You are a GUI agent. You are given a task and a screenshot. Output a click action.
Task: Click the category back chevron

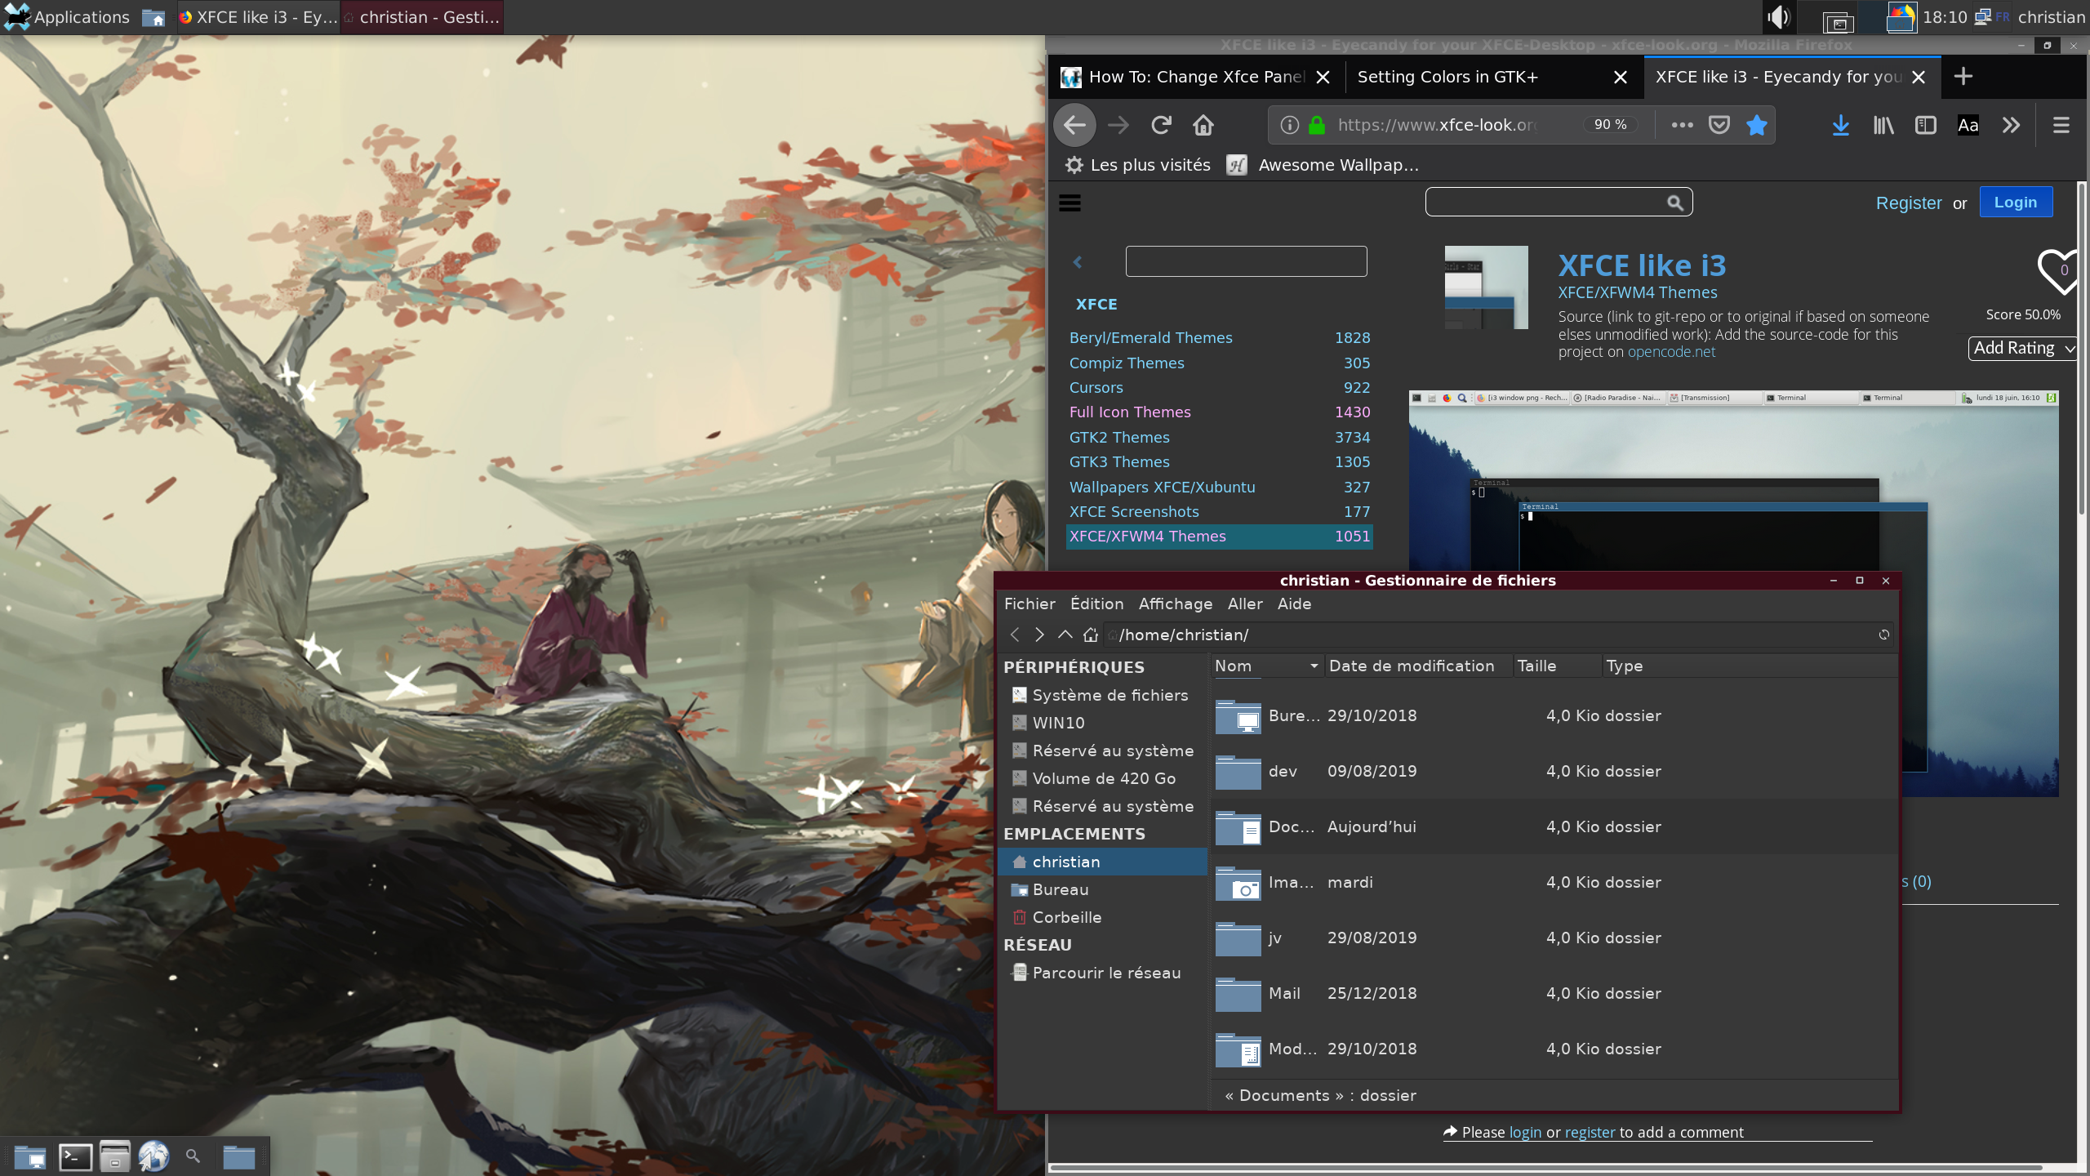(1078, 262)
